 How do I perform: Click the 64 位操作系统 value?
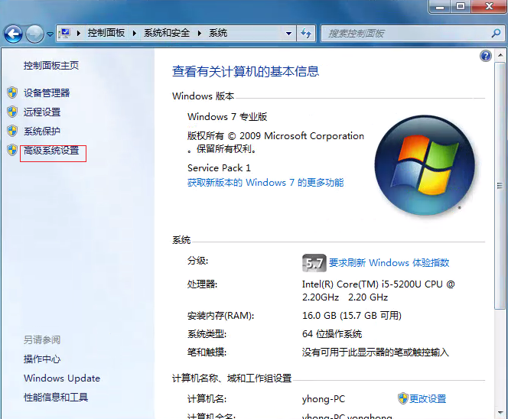(x=332, y=334)
